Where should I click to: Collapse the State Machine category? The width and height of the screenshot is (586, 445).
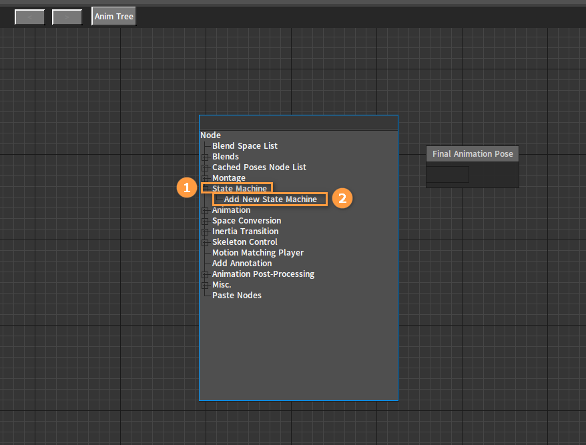[205, 189]
